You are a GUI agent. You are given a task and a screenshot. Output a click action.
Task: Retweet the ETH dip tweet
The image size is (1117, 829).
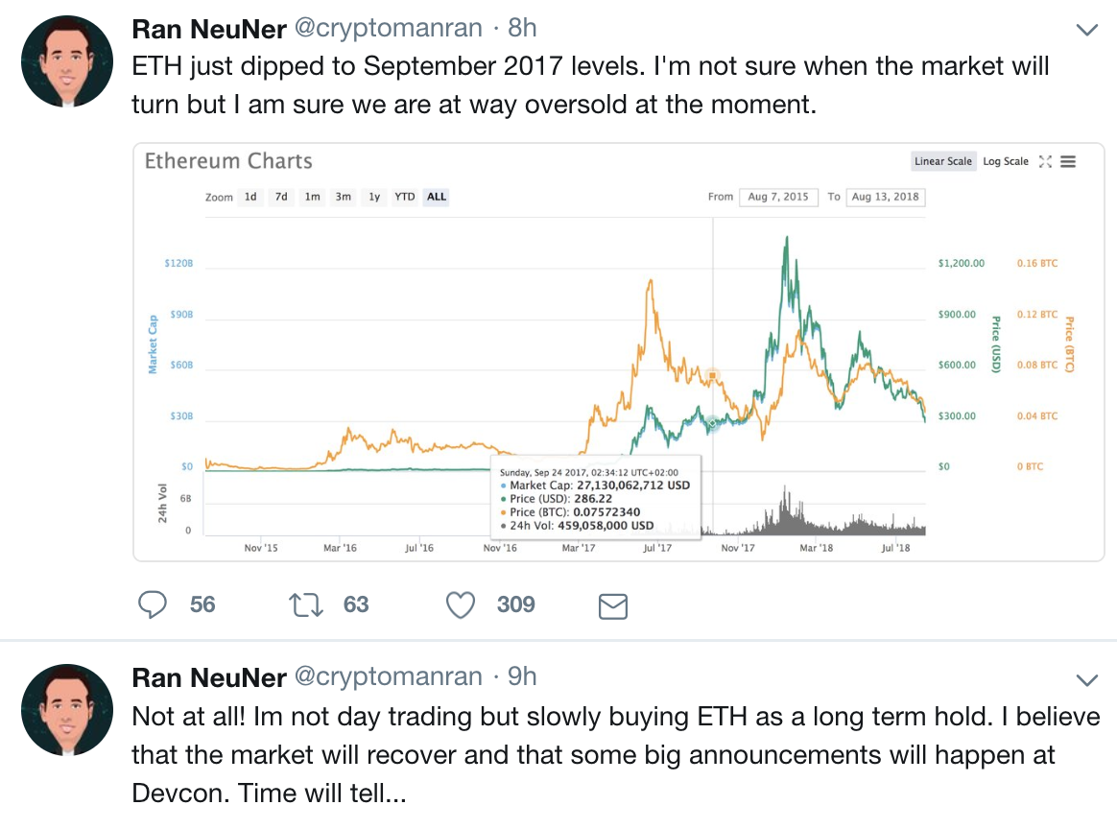click(x=305, y=604)
